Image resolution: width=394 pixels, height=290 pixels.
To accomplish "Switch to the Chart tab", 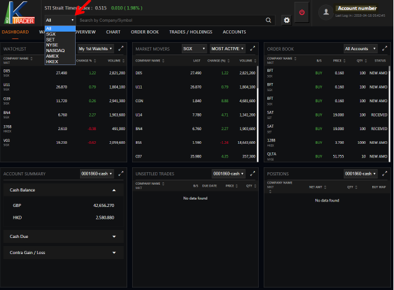I will coord(113,32).
